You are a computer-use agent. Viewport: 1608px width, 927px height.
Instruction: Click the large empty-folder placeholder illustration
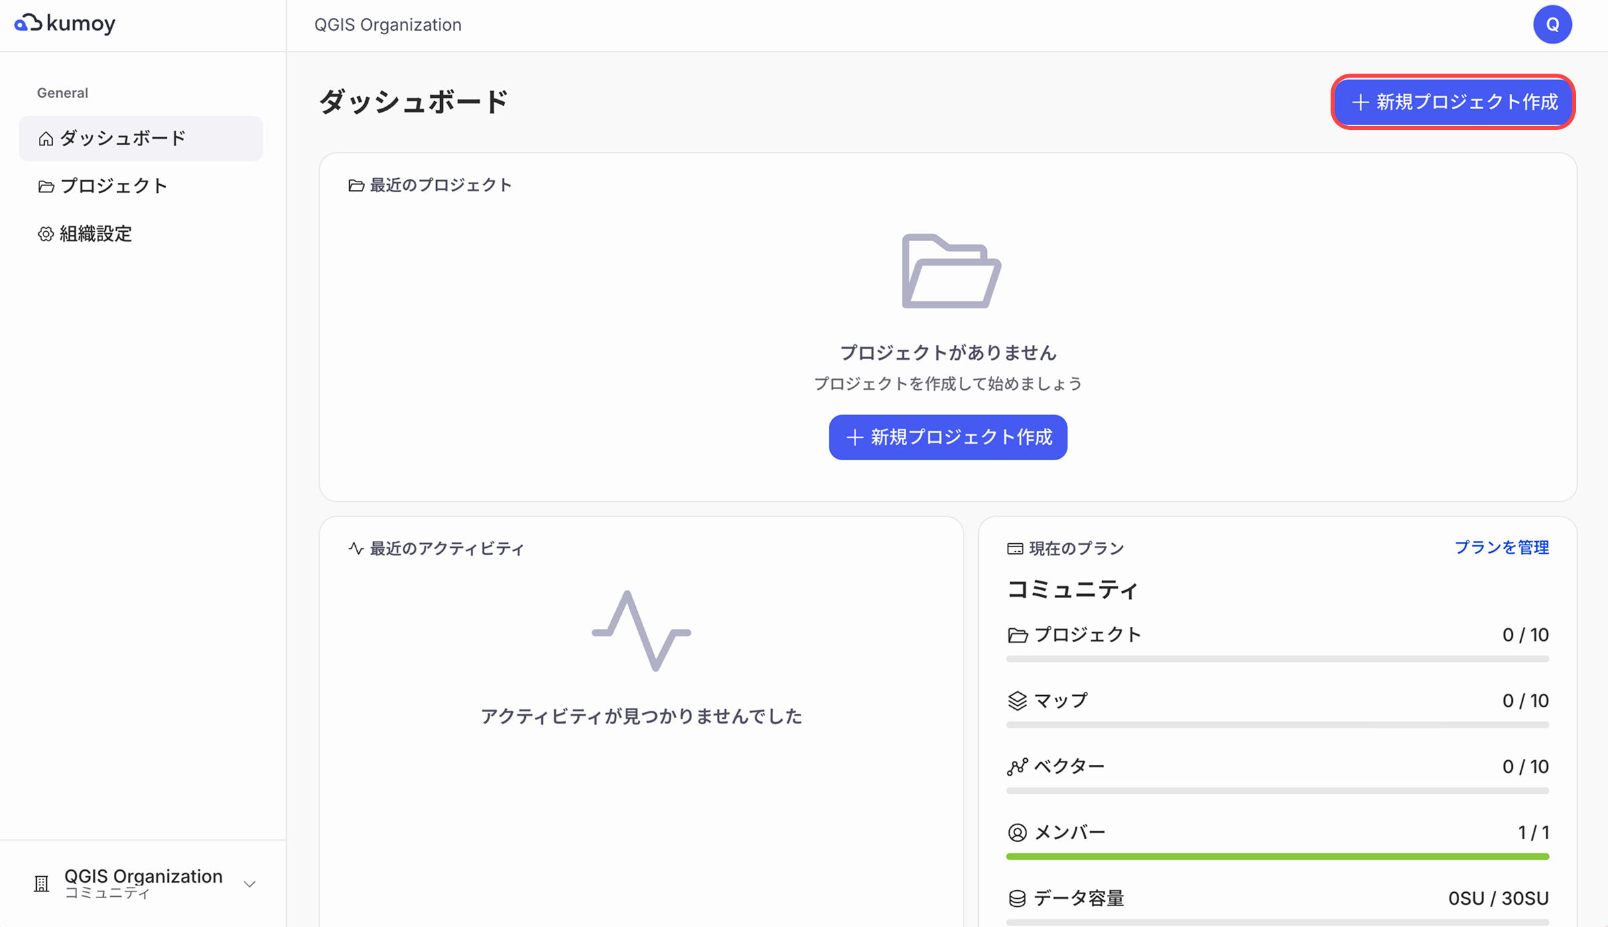tap(951, 271)
